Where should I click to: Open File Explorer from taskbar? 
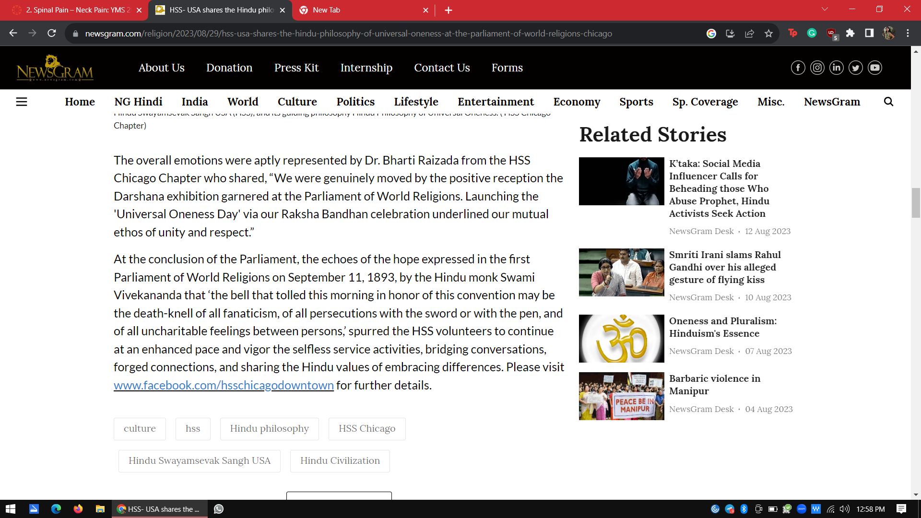pyautogui.click(x=100, y=509)
